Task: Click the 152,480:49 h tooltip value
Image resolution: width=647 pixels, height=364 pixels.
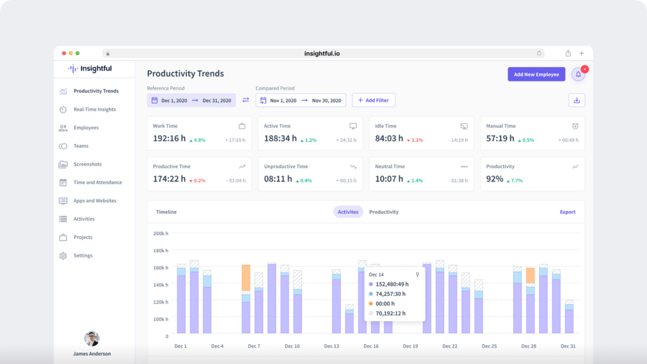Action: pos(392,284)
